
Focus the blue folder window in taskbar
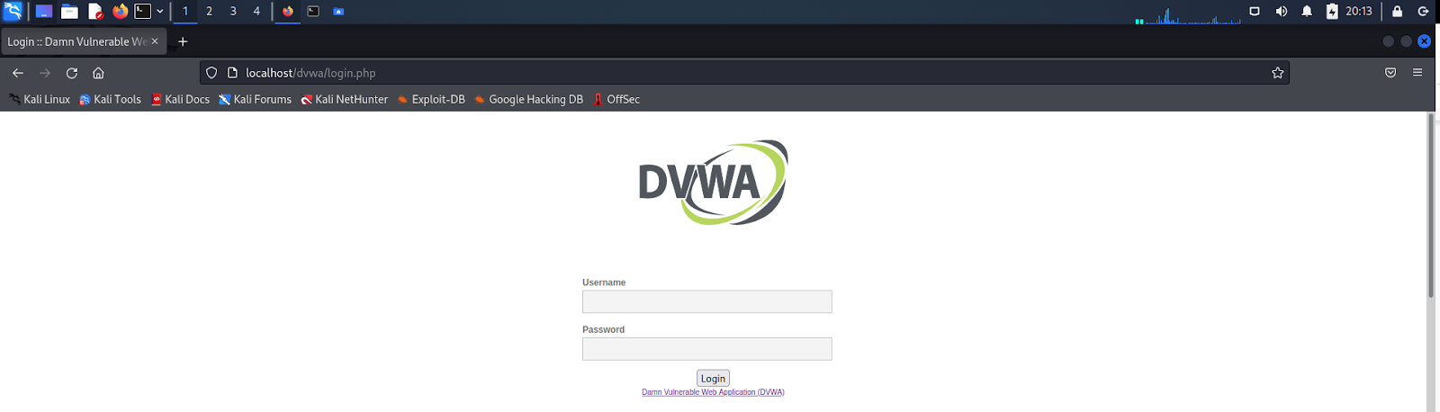(x=338, y=12)
